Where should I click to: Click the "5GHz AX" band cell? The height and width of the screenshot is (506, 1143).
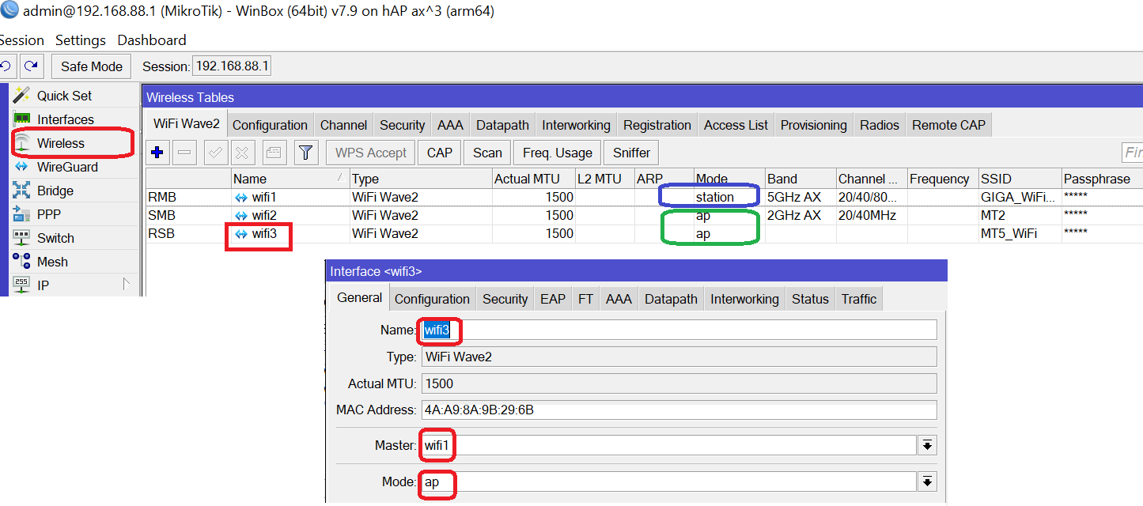pos(794,198)
